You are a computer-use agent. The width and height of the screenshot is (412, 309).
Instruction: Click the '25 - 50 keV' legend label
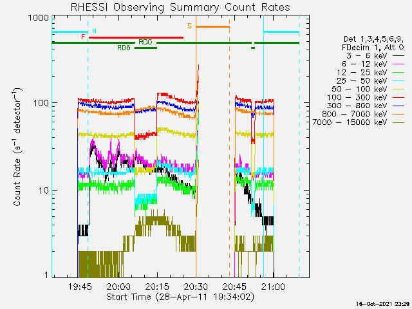(x=362, y=80)
